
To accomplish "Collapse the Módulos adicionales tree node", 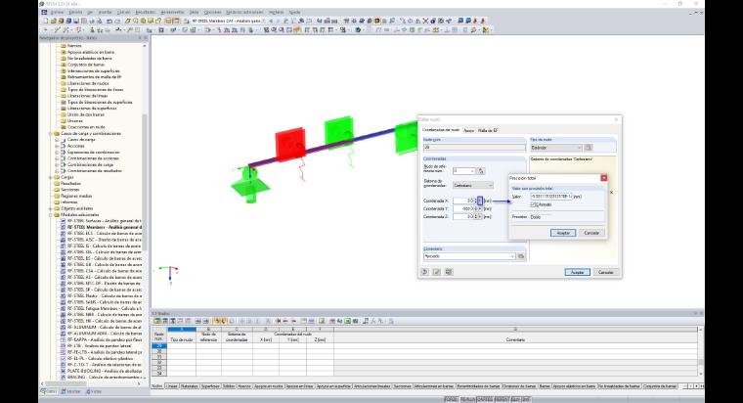I will click(x=50, y=215).
